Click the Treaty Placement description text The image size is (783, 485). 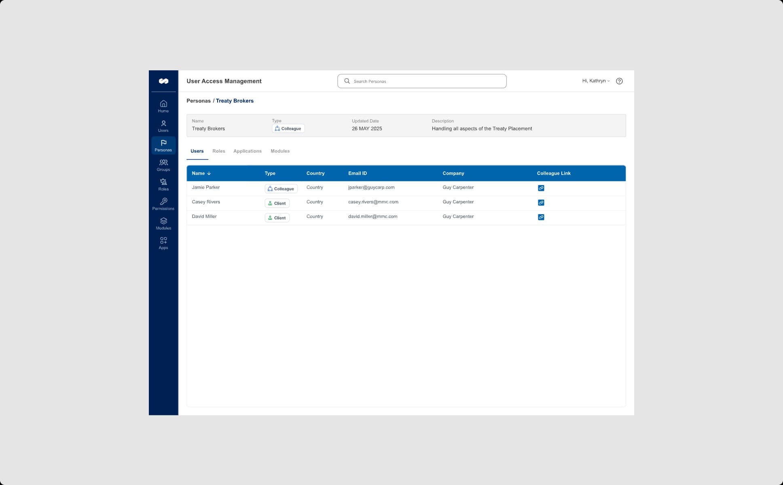coord(482,129)
